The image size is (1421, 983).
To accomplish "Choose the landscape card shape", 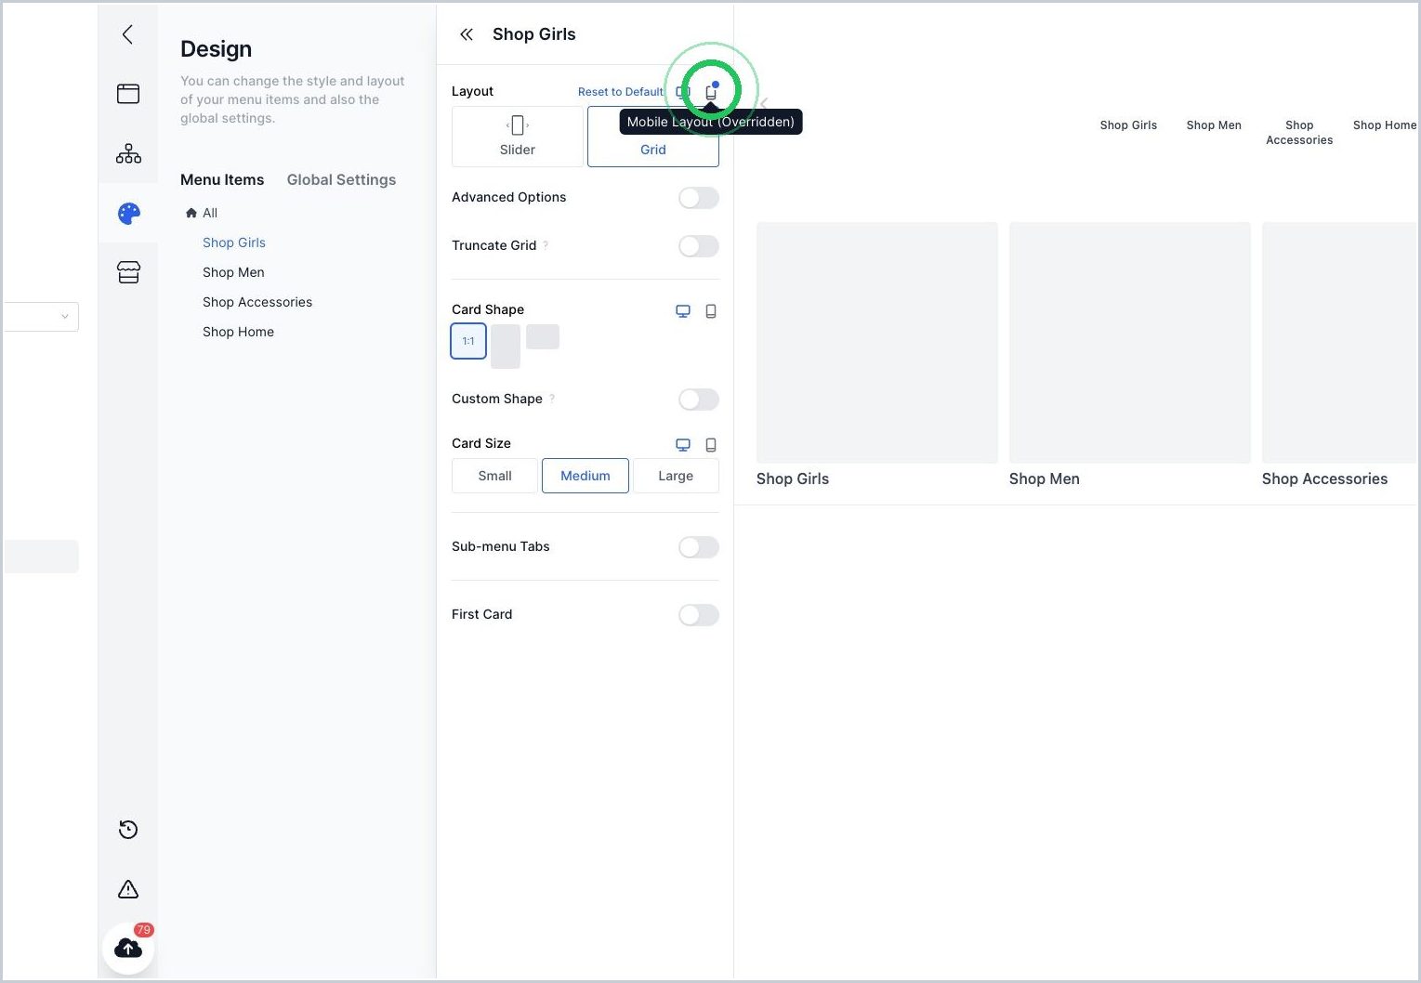I will [543, 336].
